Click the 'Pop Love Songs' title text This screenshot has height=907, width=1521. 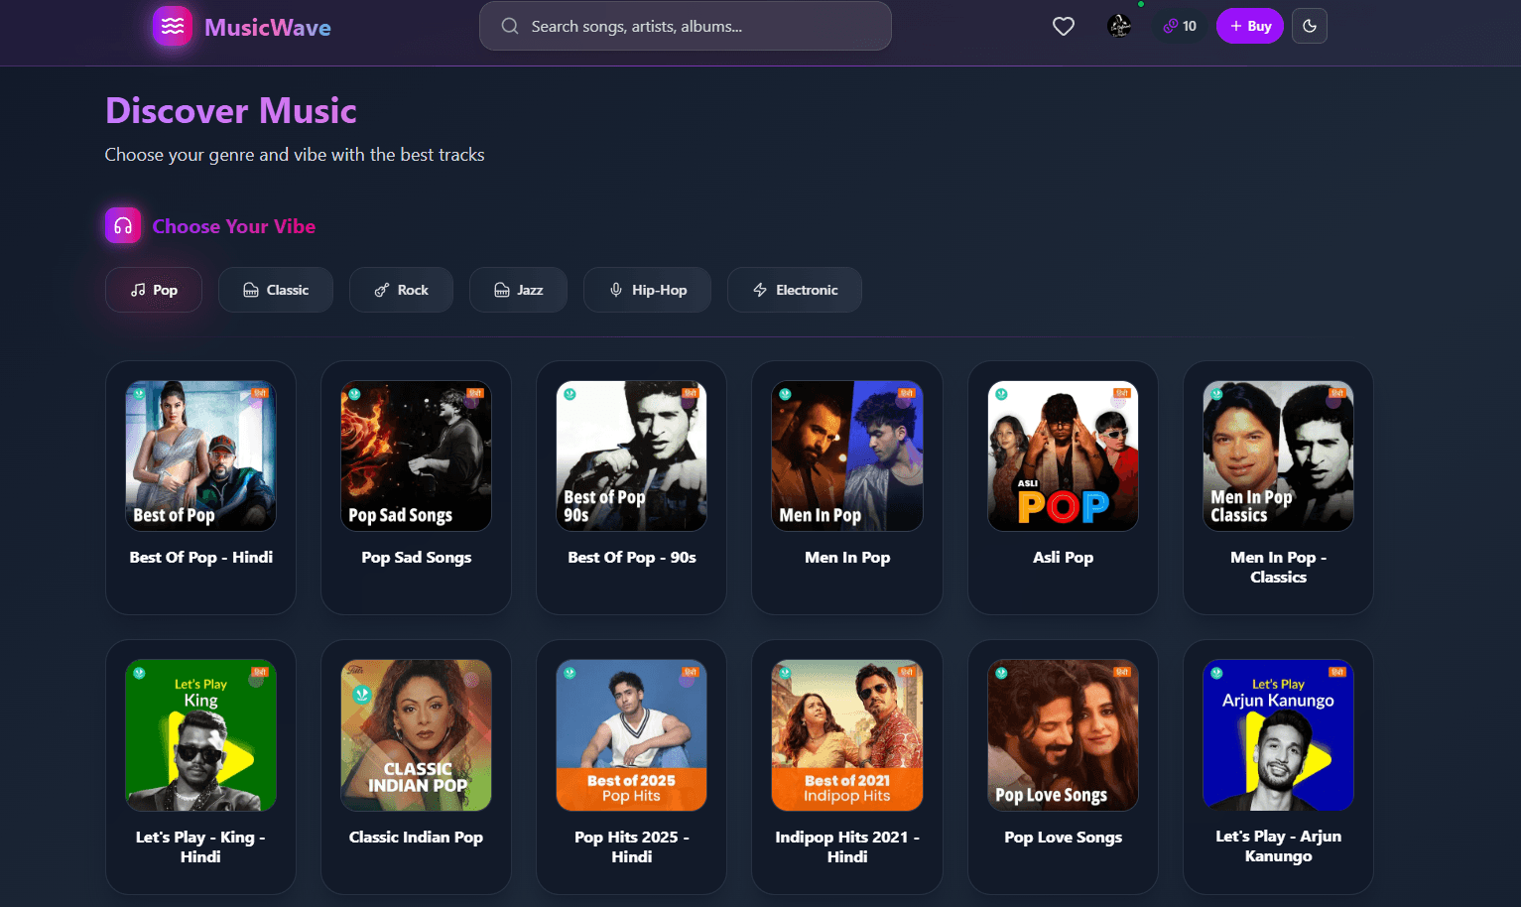[x=1064, y=838]
